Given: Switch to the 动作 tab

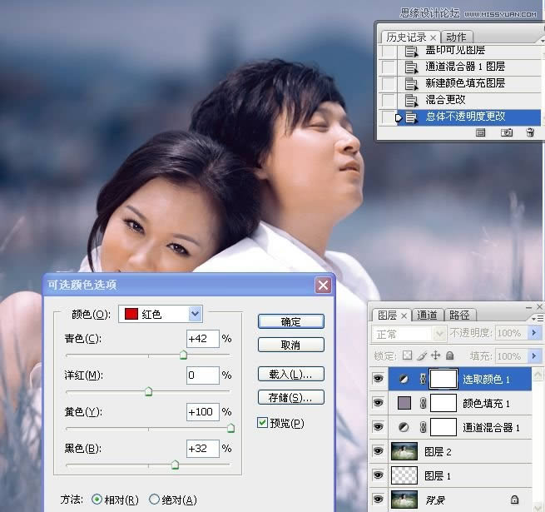Looking at the screenshot, I should click(x=455, y=37).
